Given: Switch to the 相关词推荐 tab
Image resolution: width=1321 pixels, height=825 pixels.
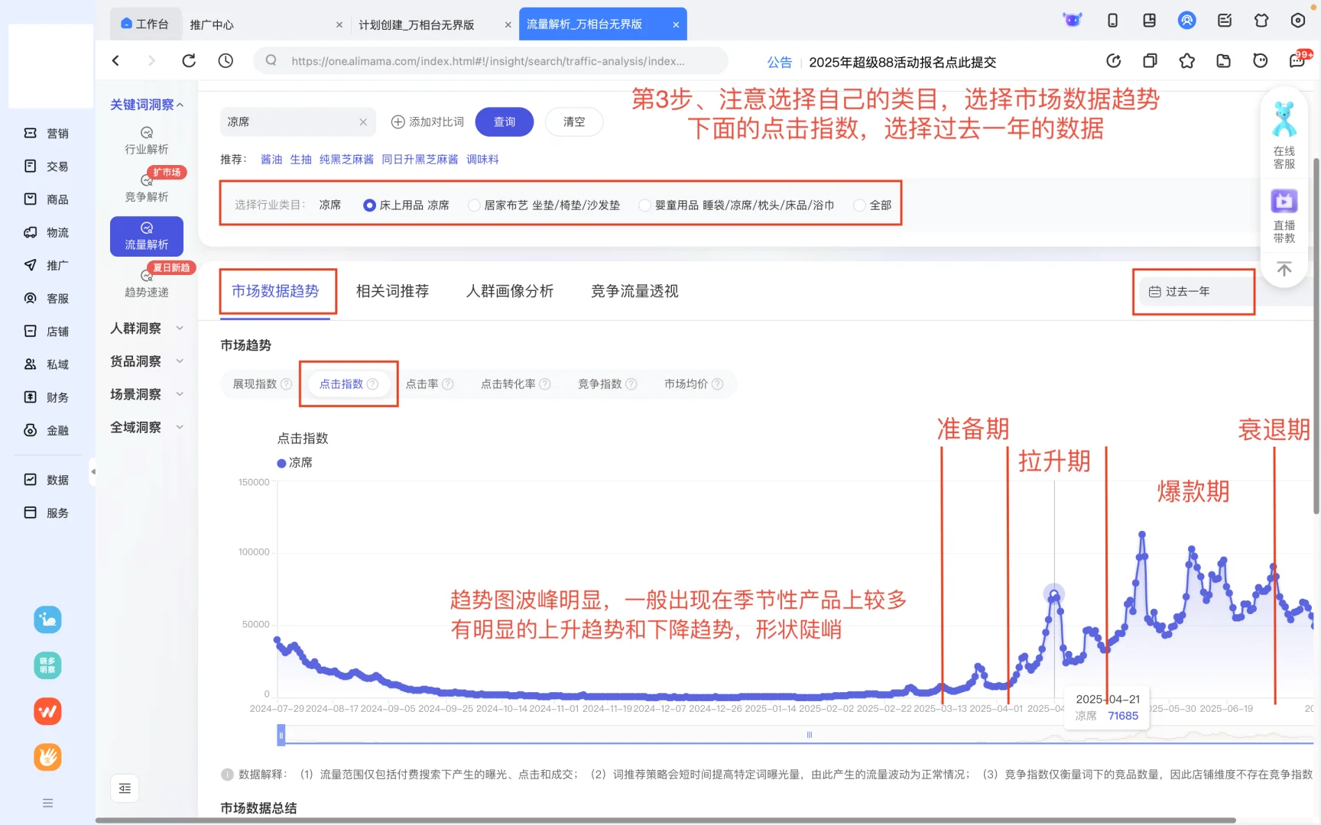Looking at the screenshot, I should tap(392, 291).
